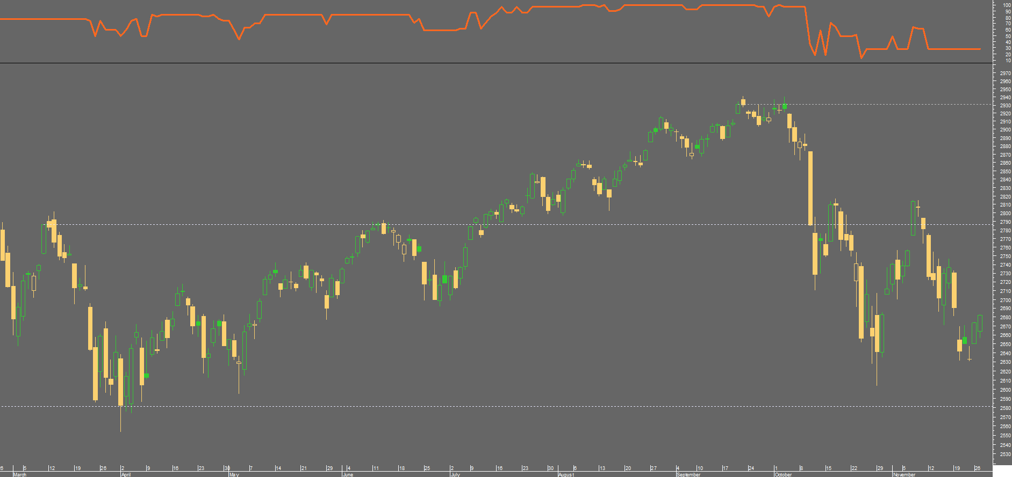This screenshot has width=1012, height=477.
Task: Click the 2580 price axis label
Action: 1005,408
